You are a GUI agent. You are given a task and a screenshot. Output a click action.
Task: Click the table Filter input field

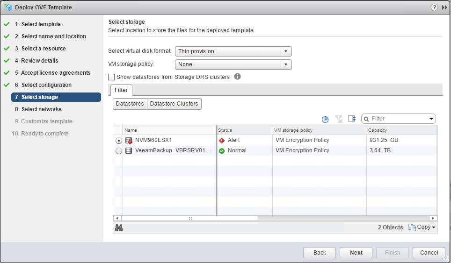(399, 119)
